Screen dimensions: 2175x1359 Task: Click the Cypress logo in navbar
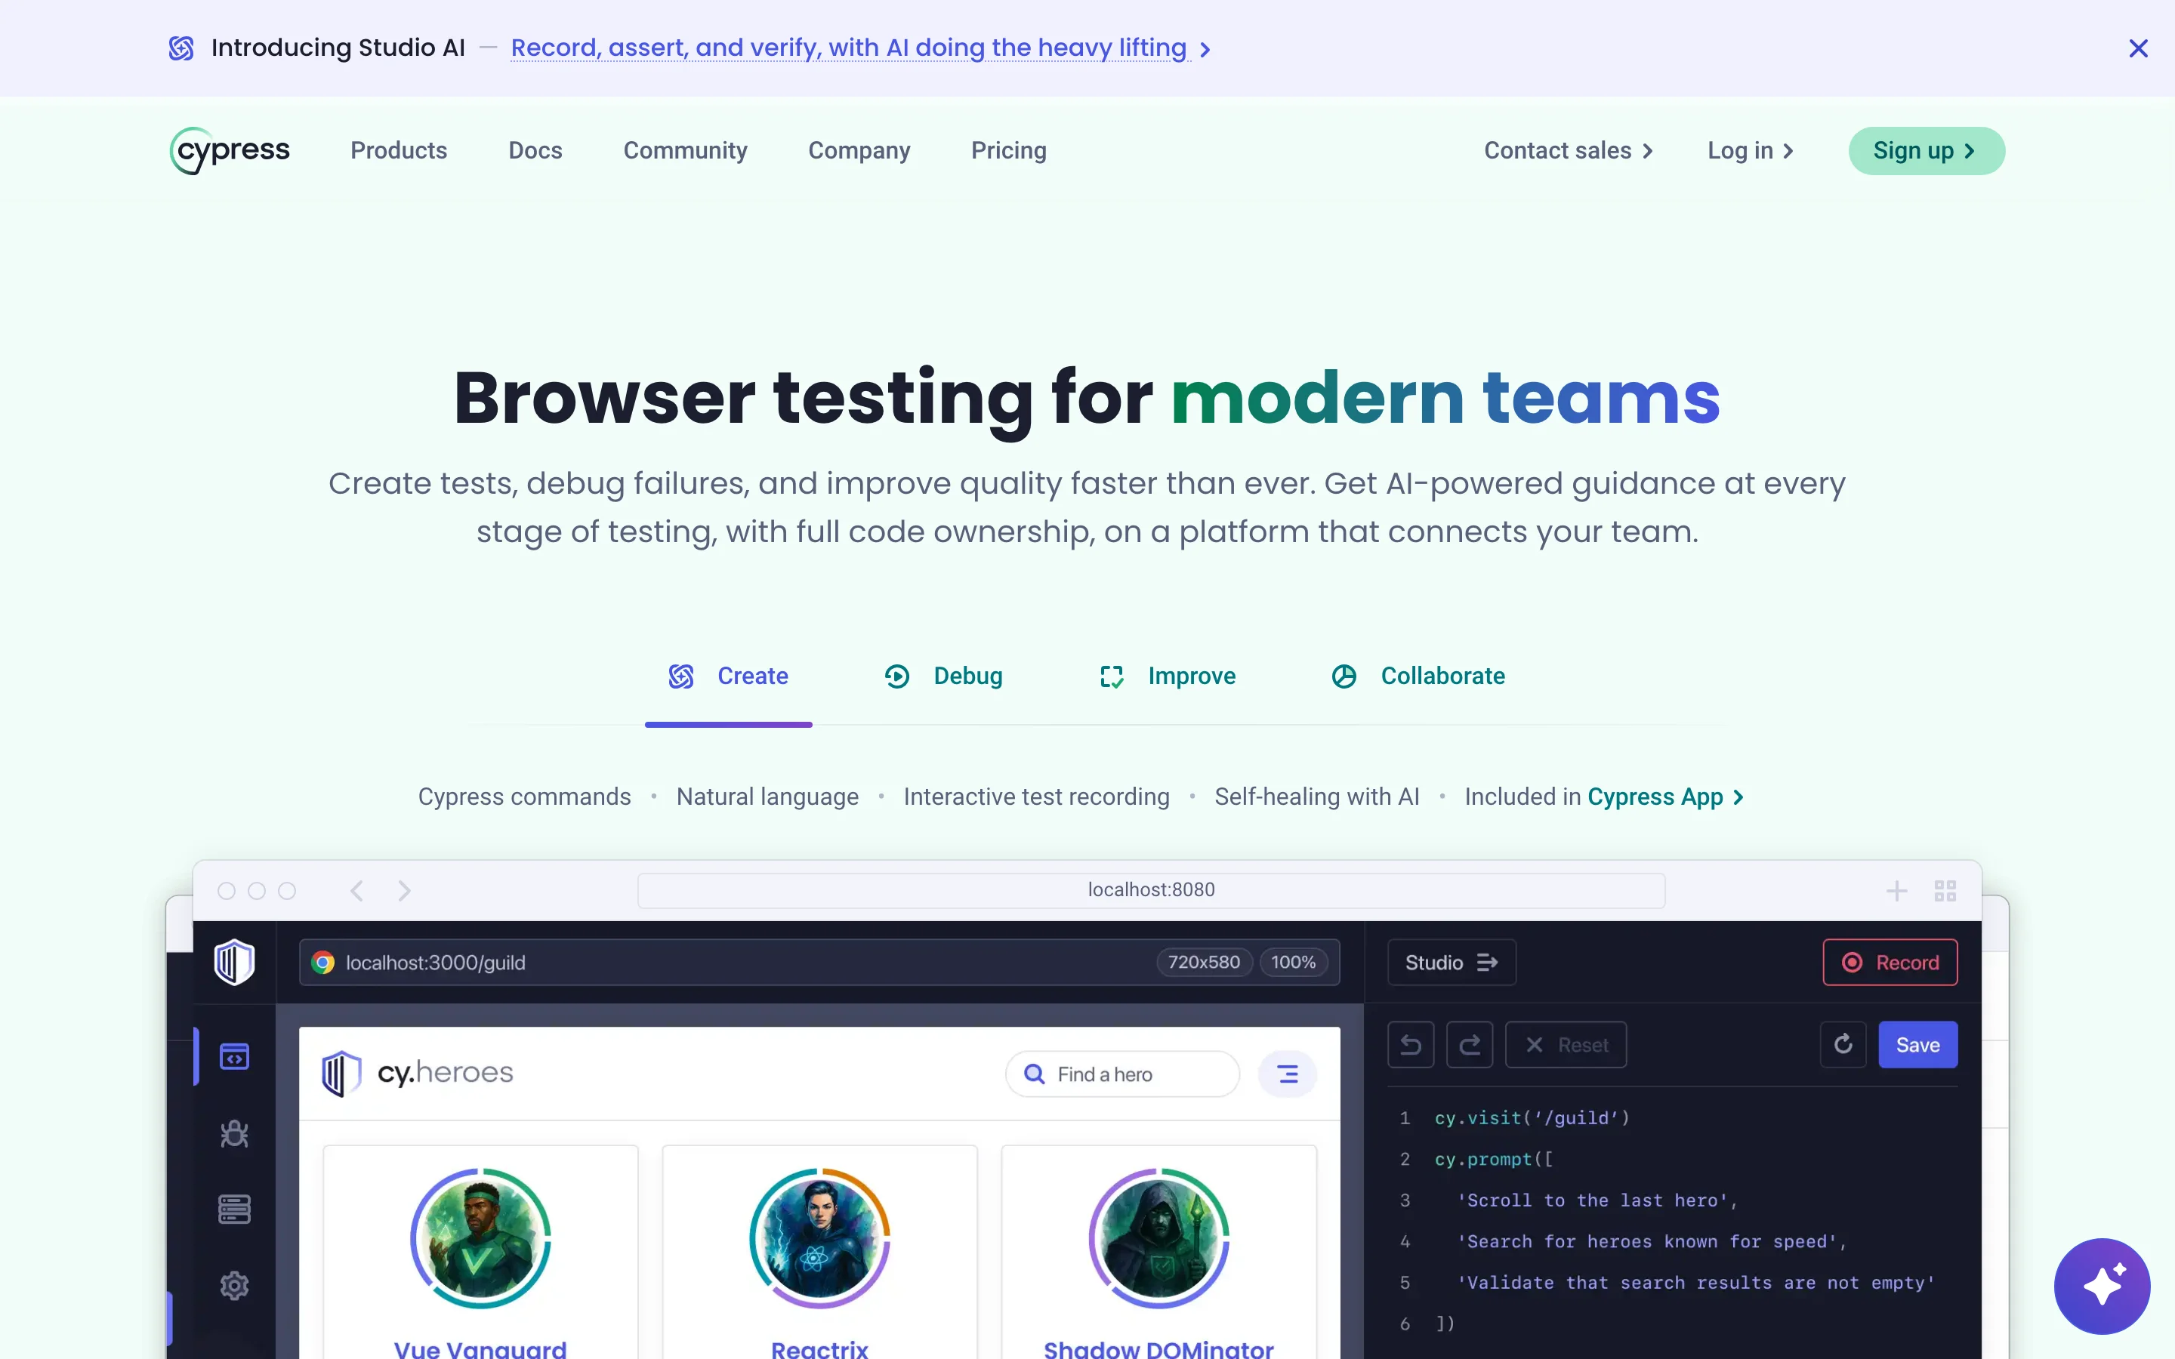[x=230, y=150]
